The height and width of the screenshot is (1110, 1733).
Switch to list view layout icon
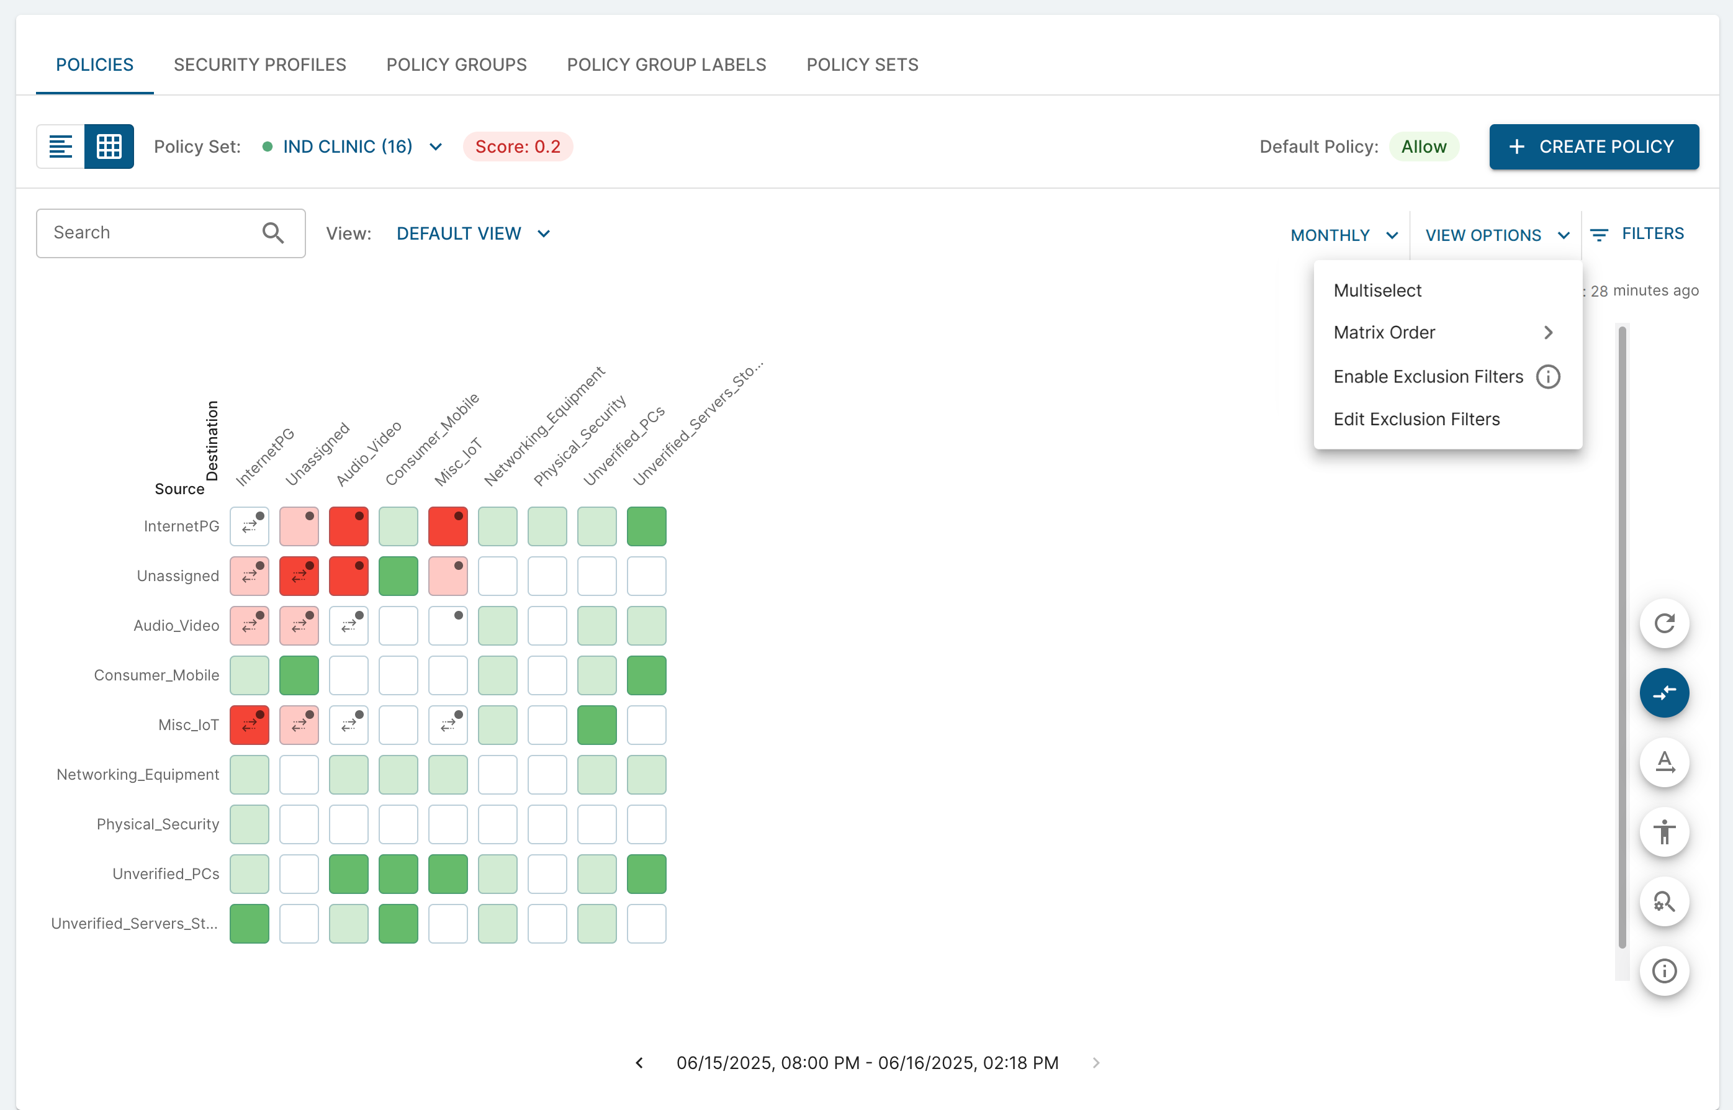(61, 147)
